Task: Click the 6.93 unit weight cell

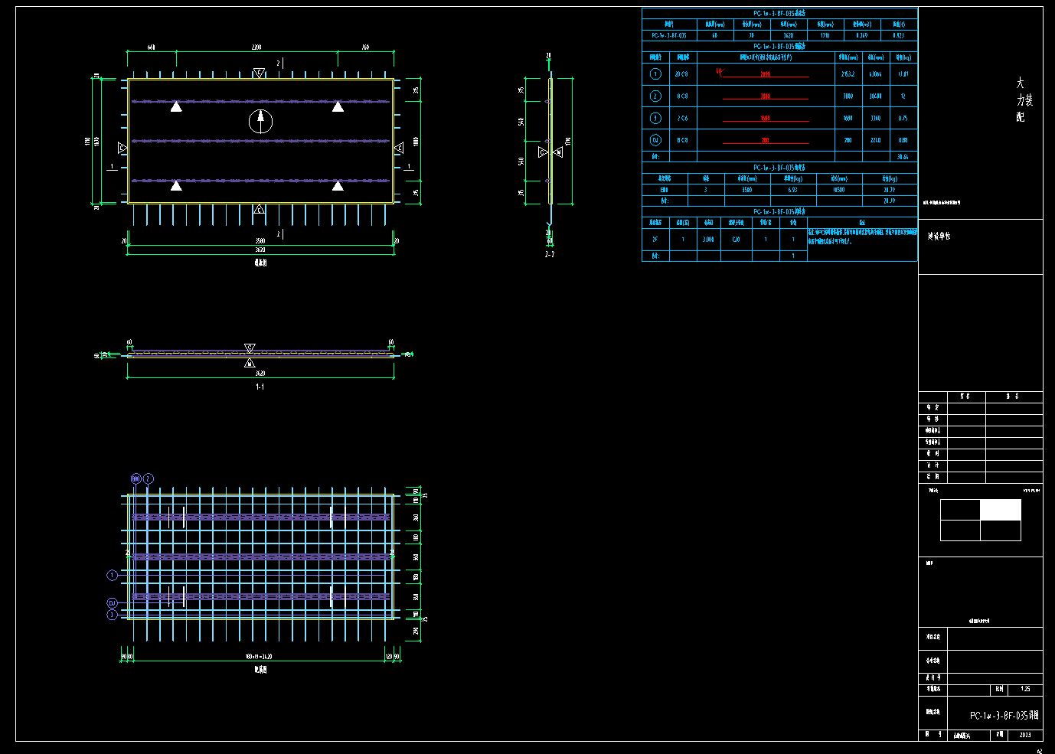Action: point(792,190)
